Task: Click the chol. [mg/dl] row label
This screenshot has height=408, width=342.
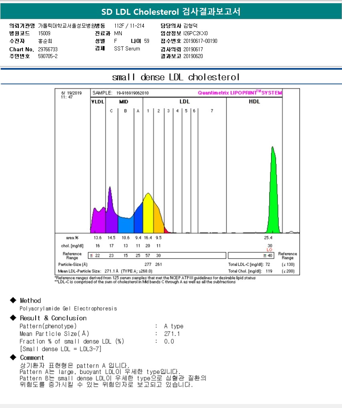Action: [72, 246]
